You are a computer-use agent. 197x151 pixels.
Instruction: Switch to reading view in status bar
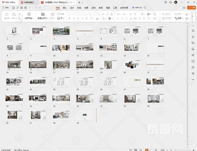pos(140,150)
